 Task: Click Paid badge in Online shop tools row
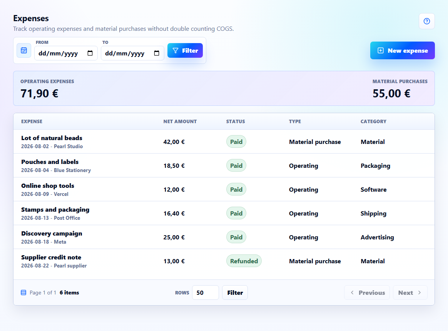(236, 189)
